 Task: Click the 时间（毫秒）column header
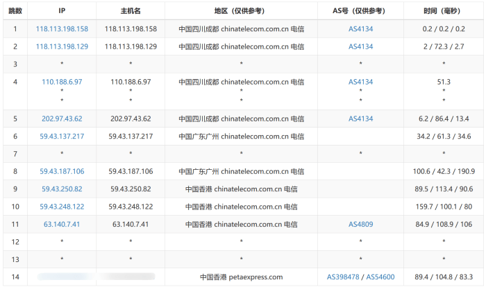[x=444, y=11]
